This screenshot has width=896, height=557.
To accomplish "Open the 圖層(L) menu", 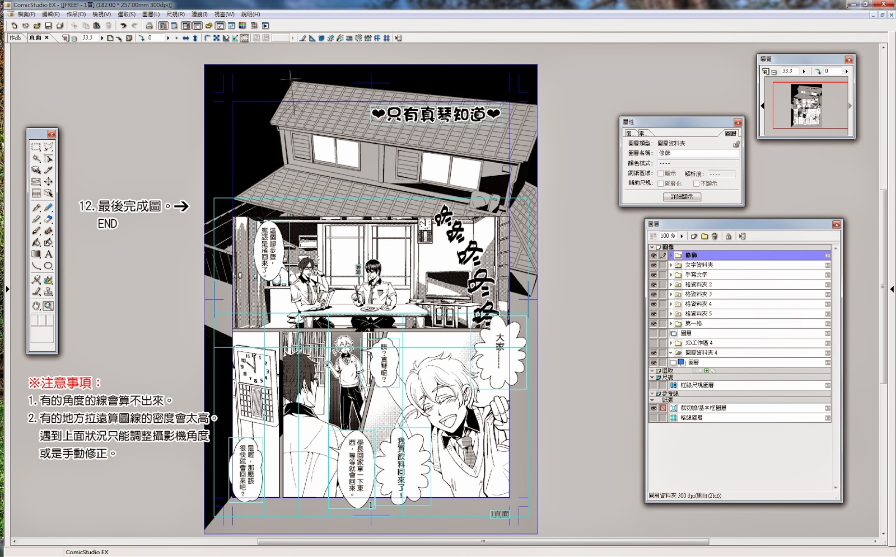I will [x=151, y=15].
